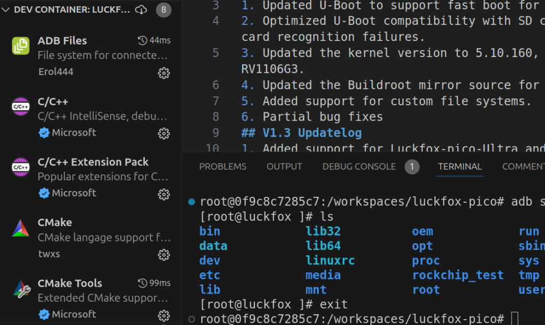This screenshot has height=325, width=545.
Task: Select the TERMINAL panel tab
Action: pos(459,166)
